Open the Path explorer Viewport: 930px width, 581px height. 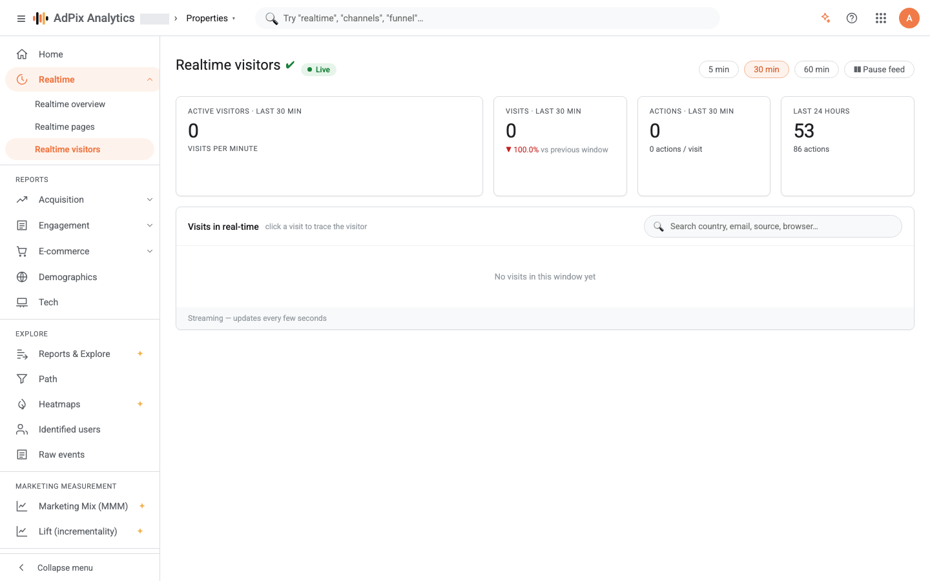click(x=80, y=379)
